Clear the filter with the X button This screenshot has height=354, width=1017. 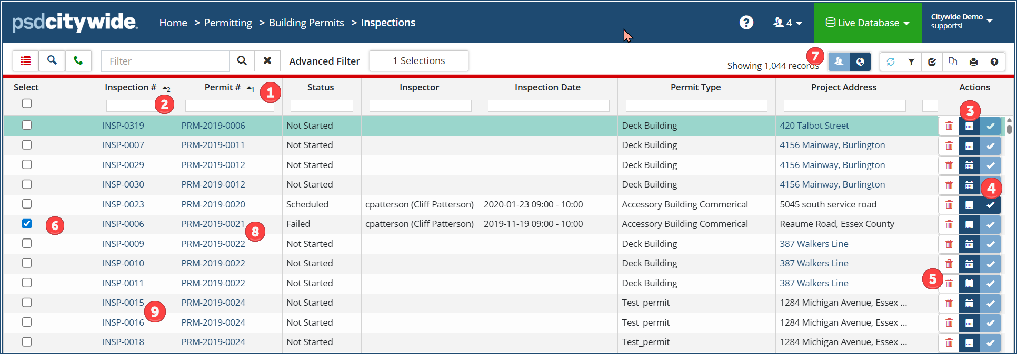(267, 61)
